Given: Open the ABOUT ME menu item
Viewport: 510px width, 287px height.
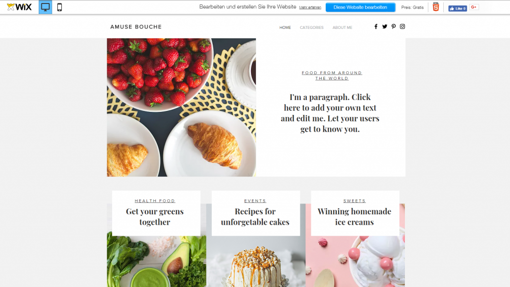Looking at the screenshot, I should 342,27.
